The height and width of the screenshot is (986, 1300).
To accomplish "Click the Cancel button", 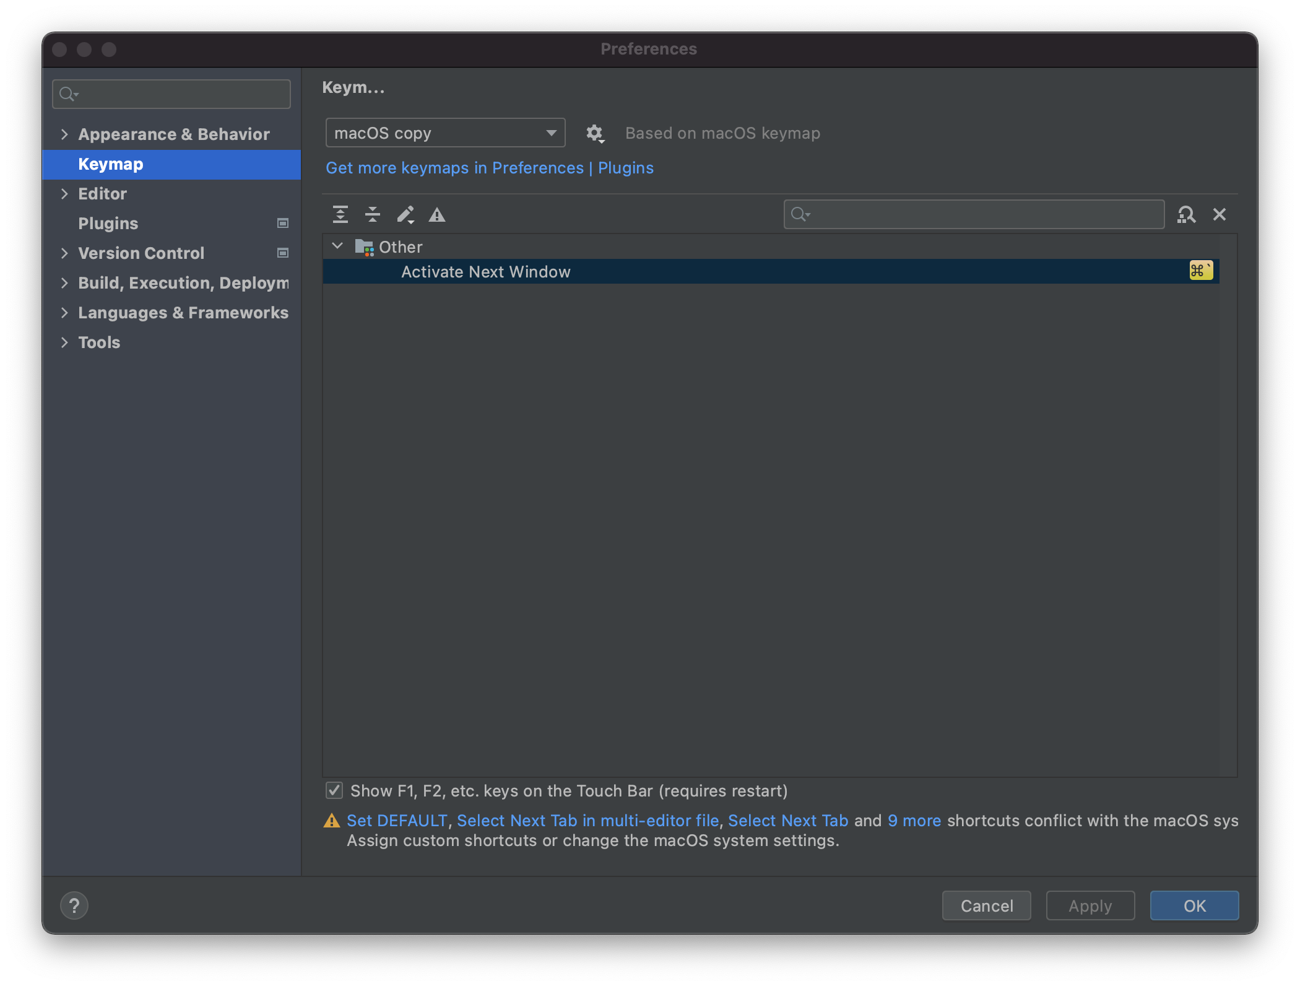I will point(986,905).
